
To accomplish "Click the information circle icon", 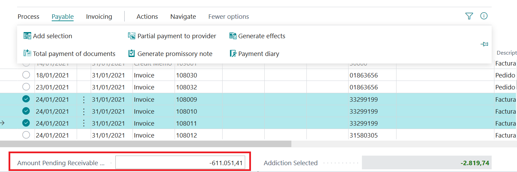I will coord(484,16).
